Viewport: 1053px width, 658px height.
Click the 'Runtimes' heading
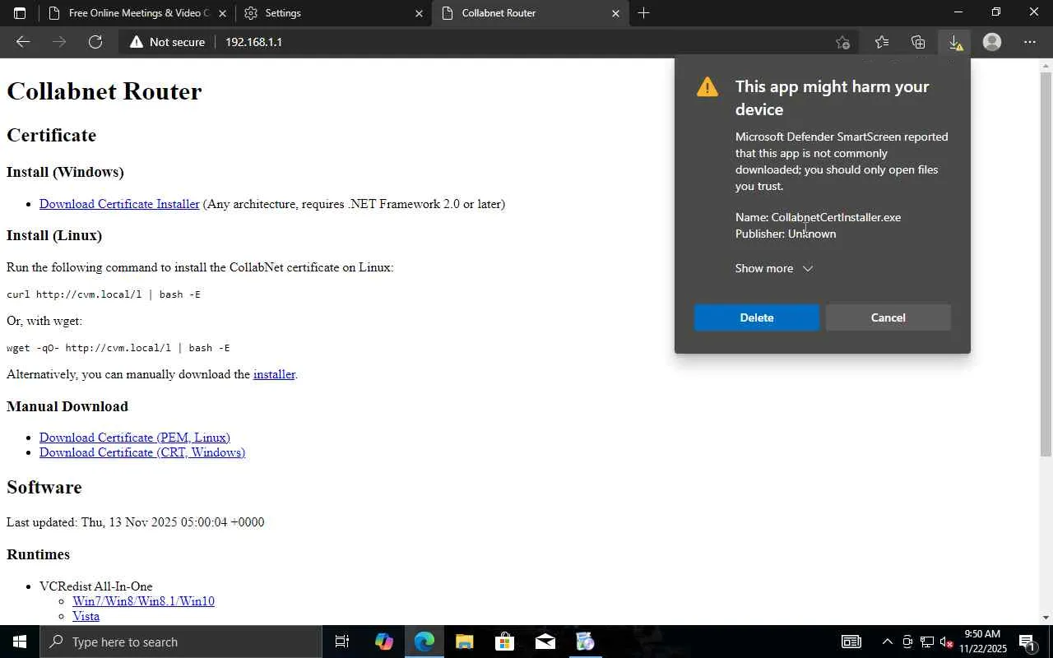pyautogui.click(x=38, y=554)
